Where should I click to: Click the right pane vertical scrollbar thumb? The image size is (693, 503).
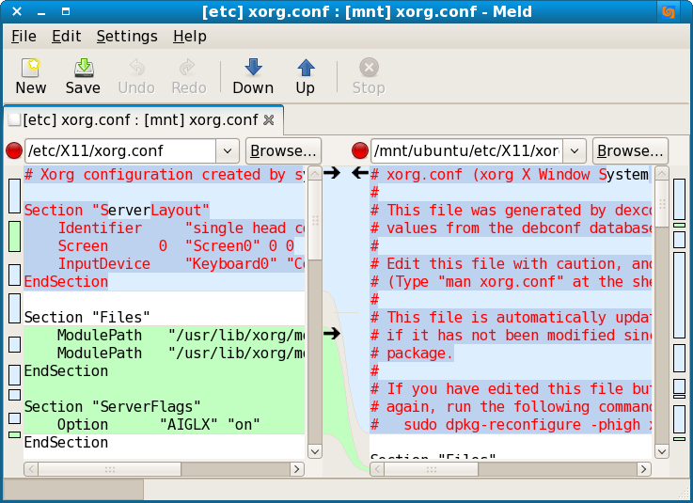662,203
